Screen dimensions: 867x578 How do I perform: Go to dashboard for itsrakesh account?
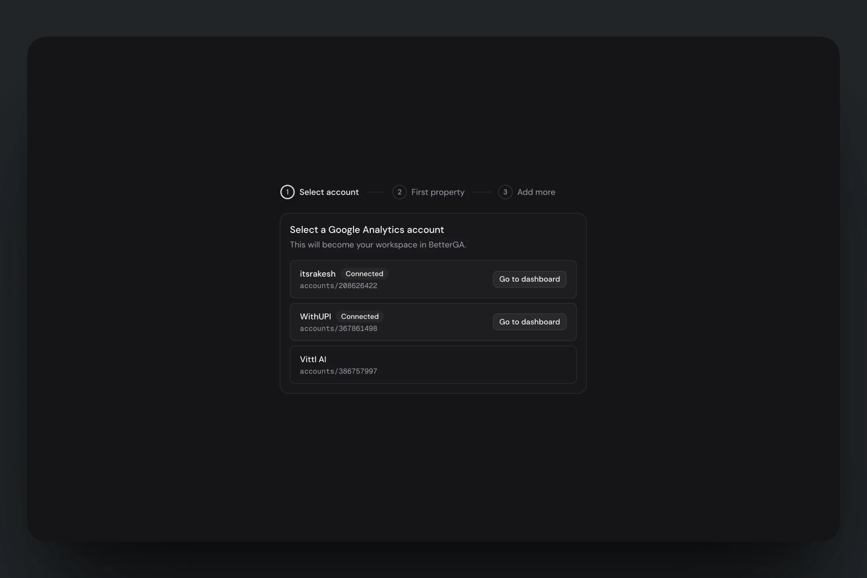coord(529,279)
